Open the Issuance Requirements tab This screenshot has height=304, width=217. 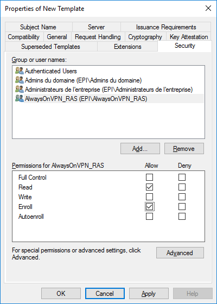coord(166,27)
